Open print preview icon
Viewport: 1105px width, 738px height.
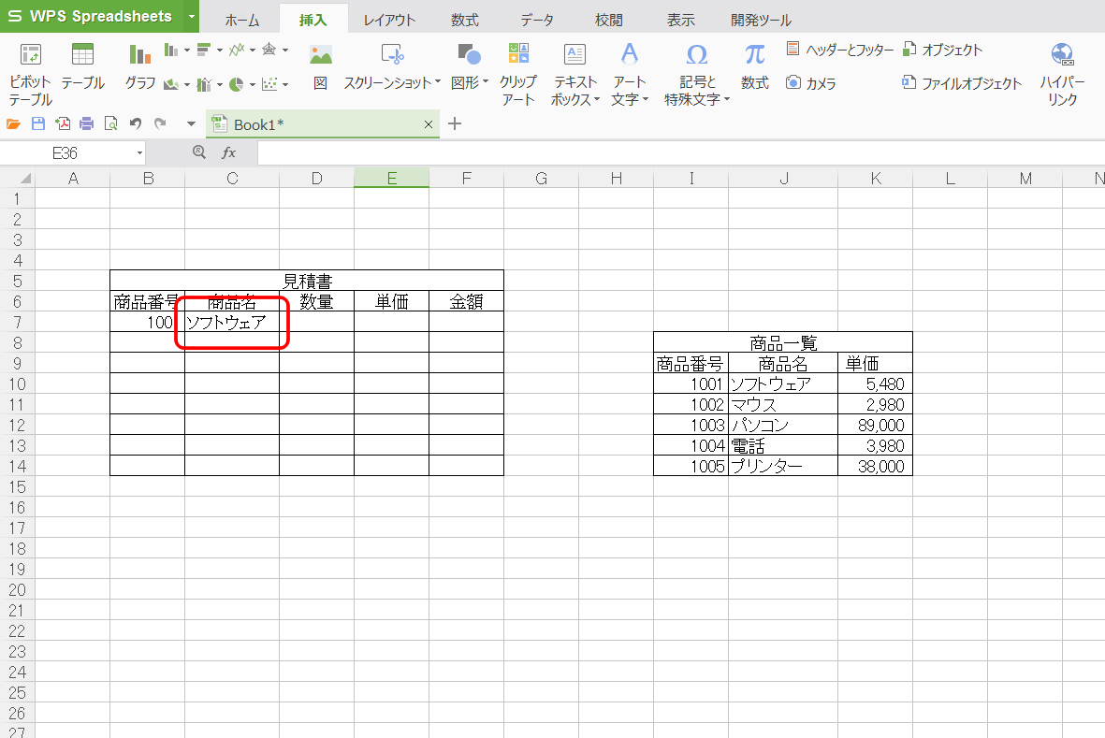tap(110, 124)
